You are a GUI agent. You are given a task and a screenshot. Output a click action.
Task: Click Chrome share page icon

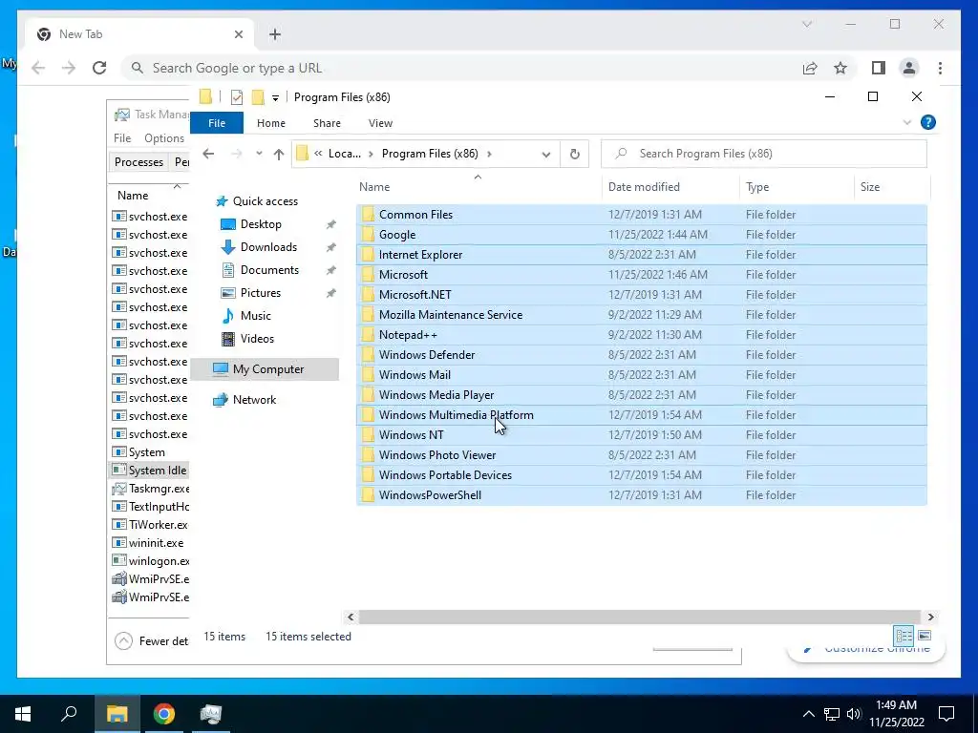pyautogui.click(x=810, y=68)
